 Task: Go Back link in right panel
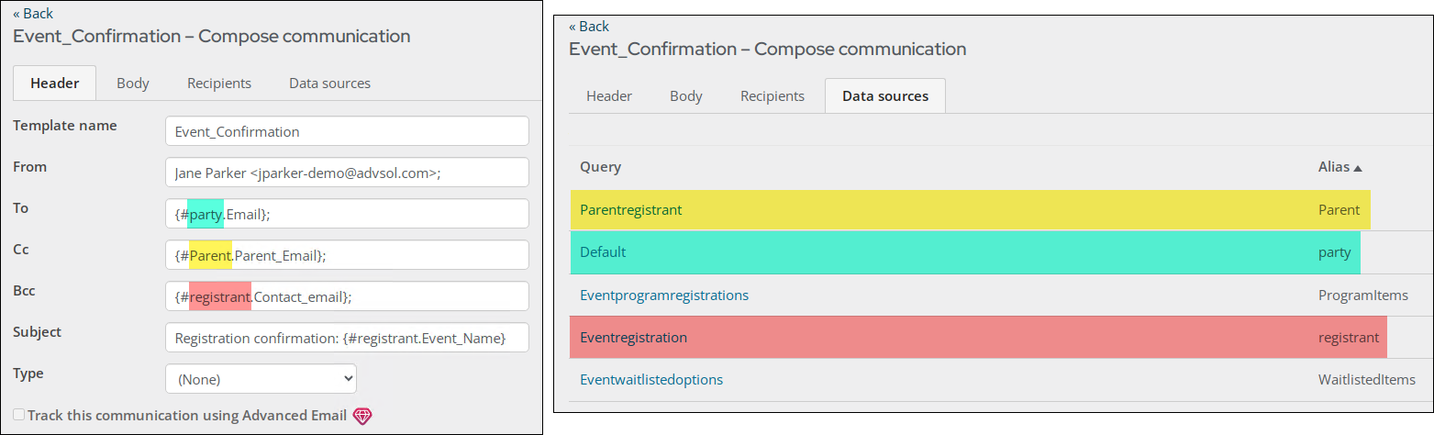(589, 26)
